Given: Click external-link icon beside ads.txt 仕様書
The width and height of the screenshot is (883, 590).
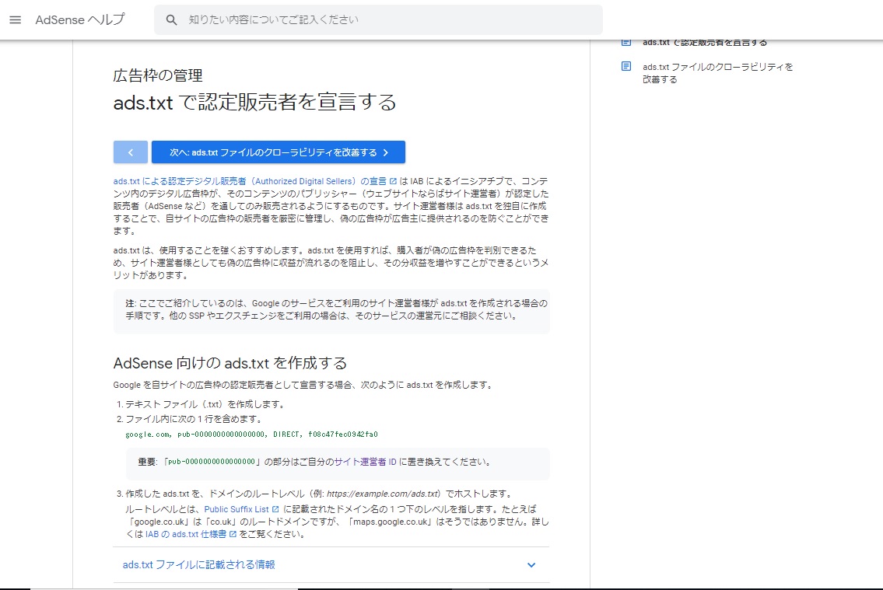Looking at the screenshot, I should (233, 534).
